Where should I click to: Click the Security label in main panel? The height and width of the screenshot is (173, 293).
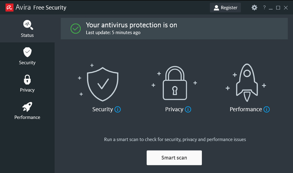click(x=102, y=109)
